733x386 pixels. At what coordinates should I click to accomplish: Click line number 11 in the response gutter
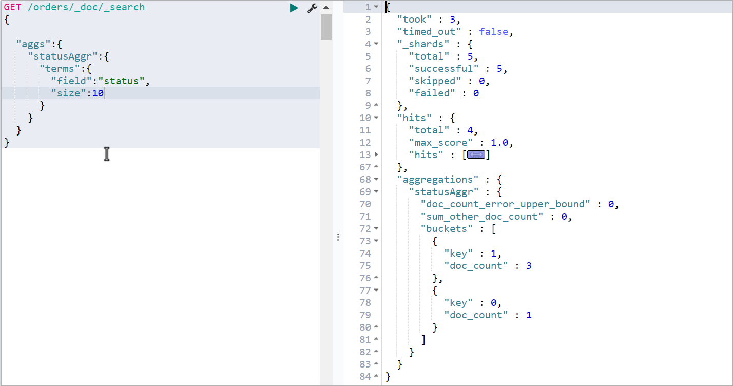point(365,130)
